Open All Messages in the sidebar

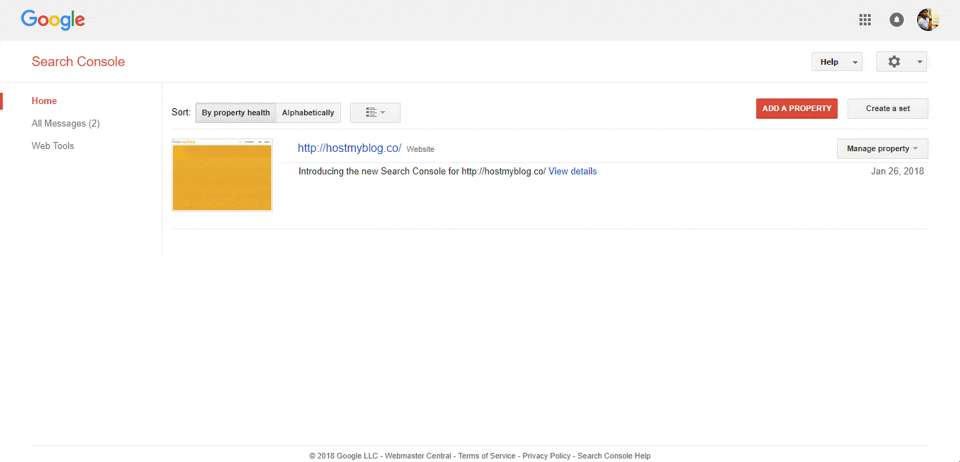[x=65, y=124]
